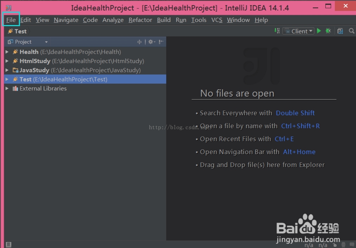
Task: Open the Navigate menu
Action: click(66, 20)
